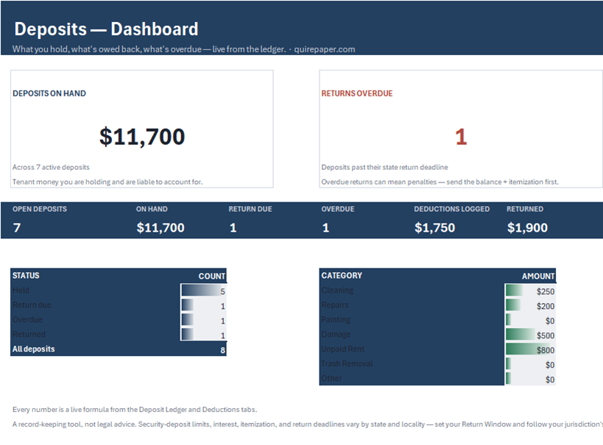This screenshot has height=445, width=603.
Task: Click the value 7 under Open Deposits
Action: 17,228
